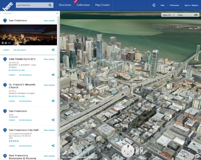Click the zoom in plus on map slider
The image size is (201, 160).
point(137,148)
